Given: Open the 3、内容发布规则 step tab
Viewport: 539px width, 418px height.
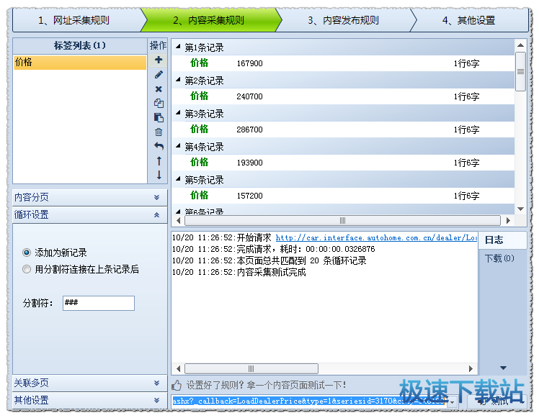Looking at the screenshot, I should click(343, 20).
